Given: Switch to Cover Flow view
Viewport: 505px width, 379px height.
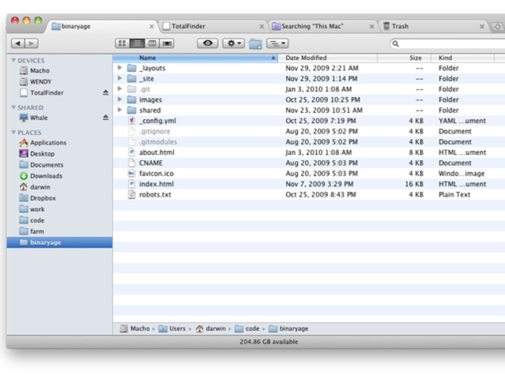Looking at the screenshot, I should [167, 43].
